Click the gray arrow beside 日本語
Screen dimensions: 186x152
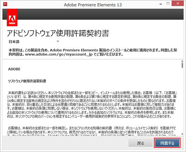[58, 41]
